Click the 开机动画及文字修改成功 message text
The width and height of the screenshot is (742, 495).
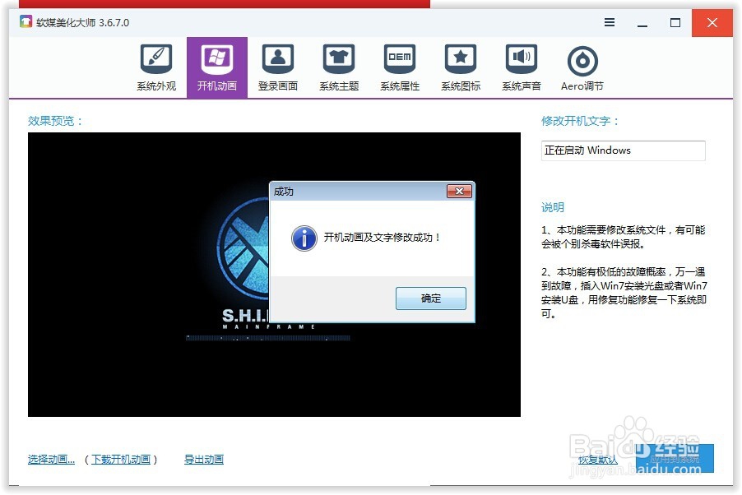click(382, 238)
